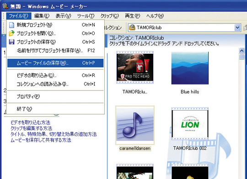Screen dimensions: 247x179
Task: Choose ビデオの取り込み(C) menu entry
Action: click(55, 75)
